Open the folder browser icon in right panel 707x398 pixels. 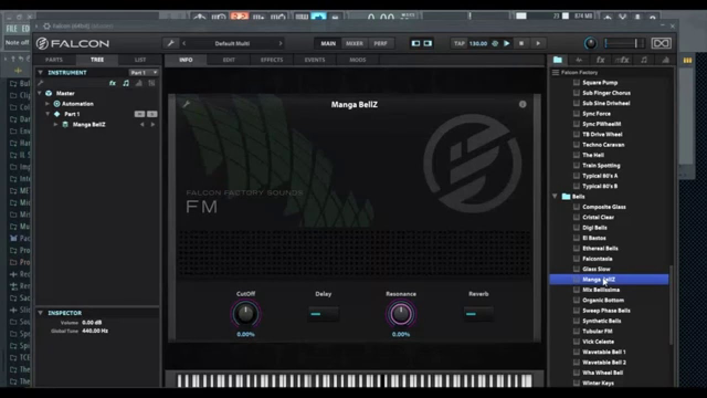(x=557, y=60)
